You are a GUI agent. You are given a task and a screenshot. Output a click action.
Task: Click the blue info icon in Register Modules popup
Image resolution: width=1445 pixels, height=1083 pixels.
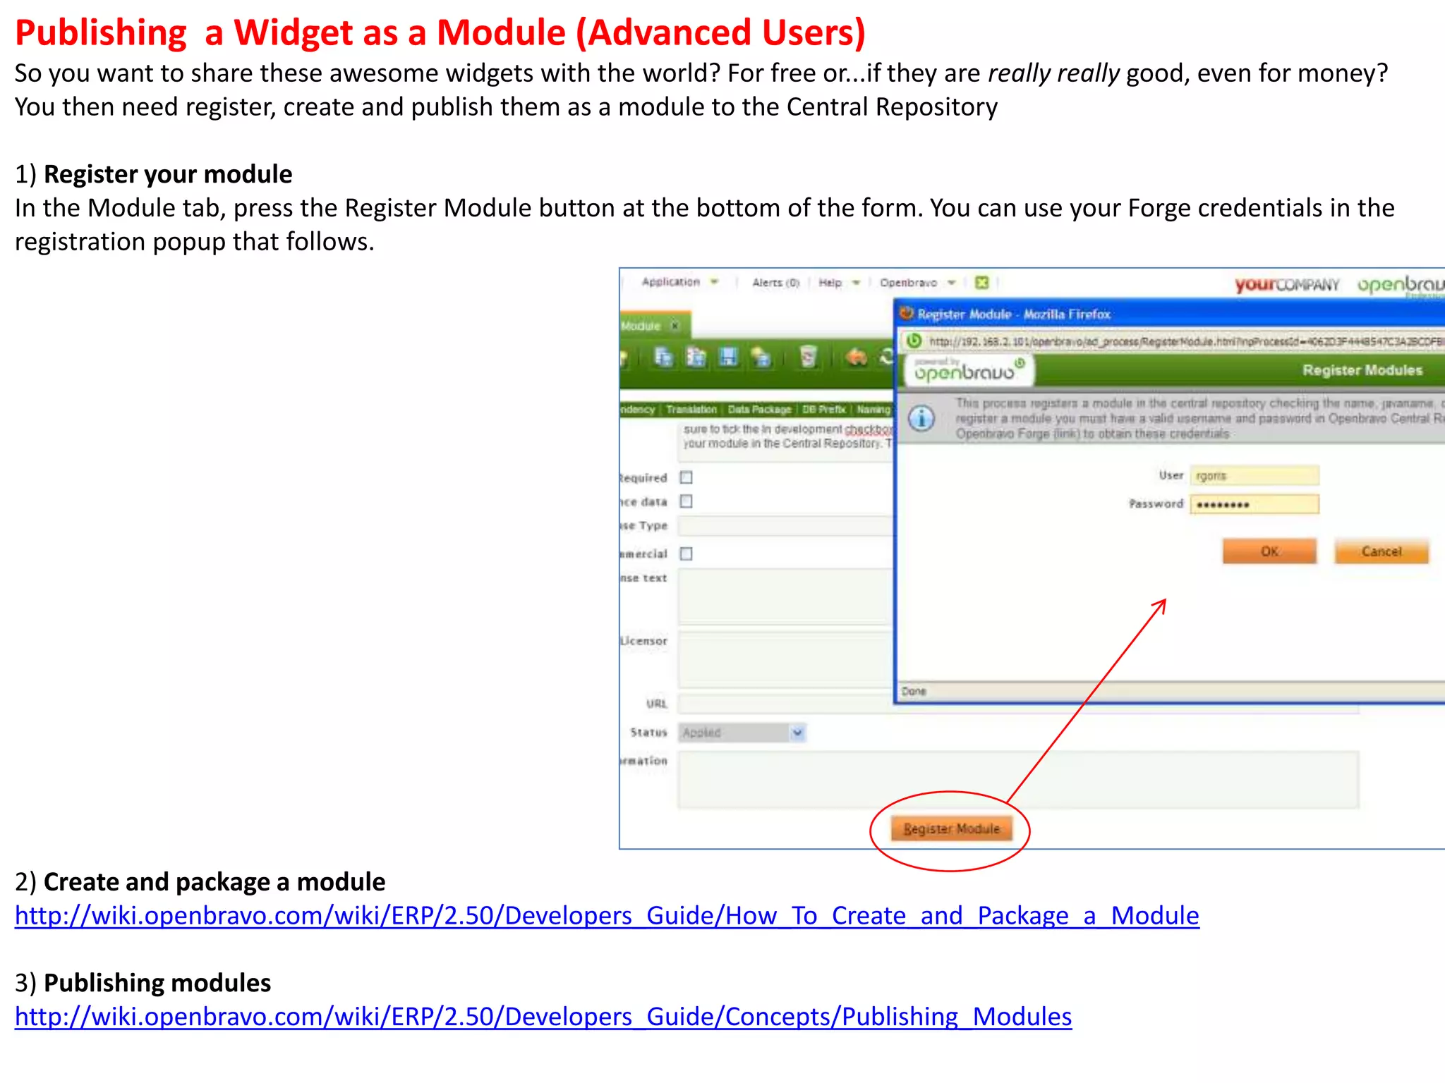[921, 418]
